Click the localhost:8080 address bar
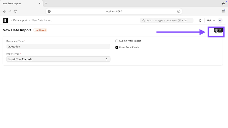Image resolution: width=228 pixels, height=128 pixels. [114, 11]
